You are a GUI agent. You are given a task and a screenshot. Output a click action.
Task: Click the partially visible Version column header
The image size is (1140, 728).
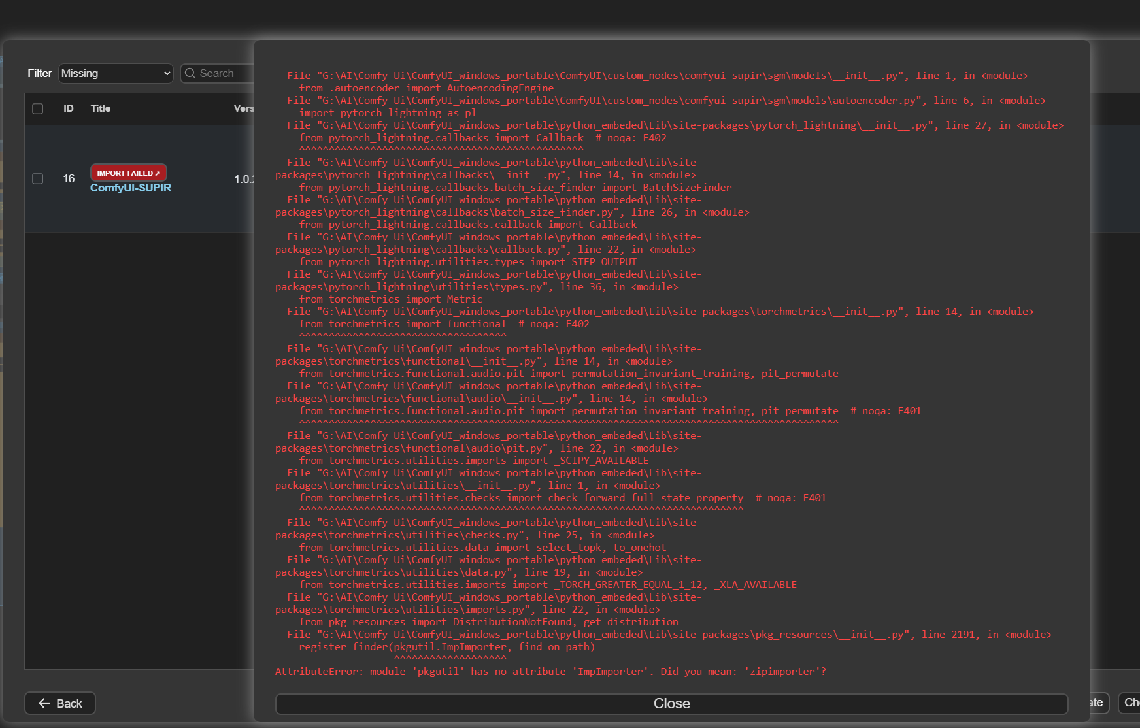pos(243,108)
